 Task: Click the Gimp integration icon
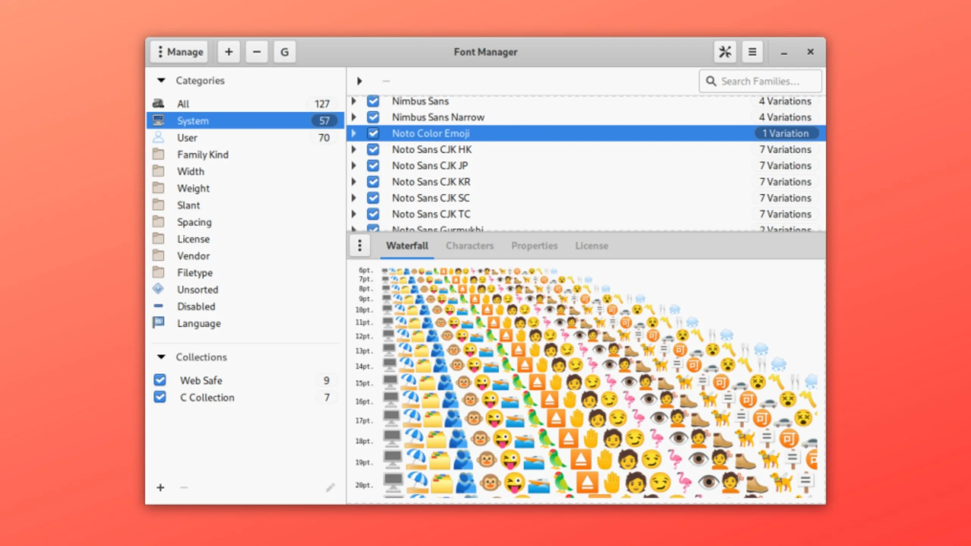[x=285, y=51]
